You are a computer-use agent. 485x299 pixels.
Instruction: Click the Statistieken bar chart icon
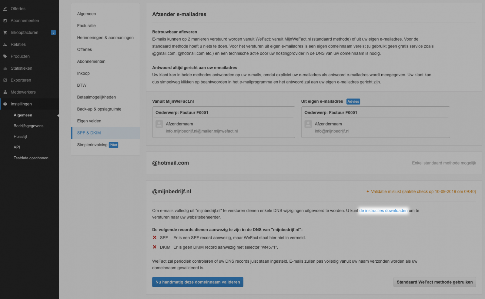click(x=5, y=68)
